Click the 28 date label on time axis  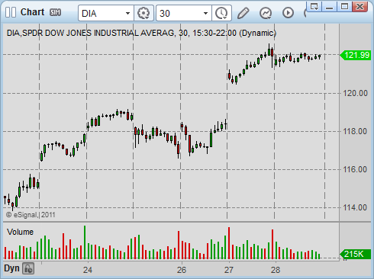coord(276,270)
